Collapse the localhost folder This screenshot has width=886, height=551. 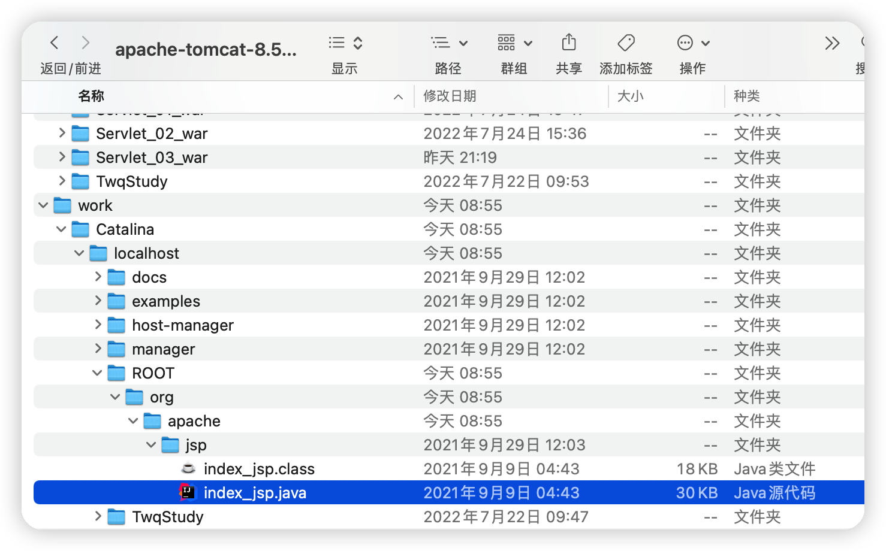[79, 253]
